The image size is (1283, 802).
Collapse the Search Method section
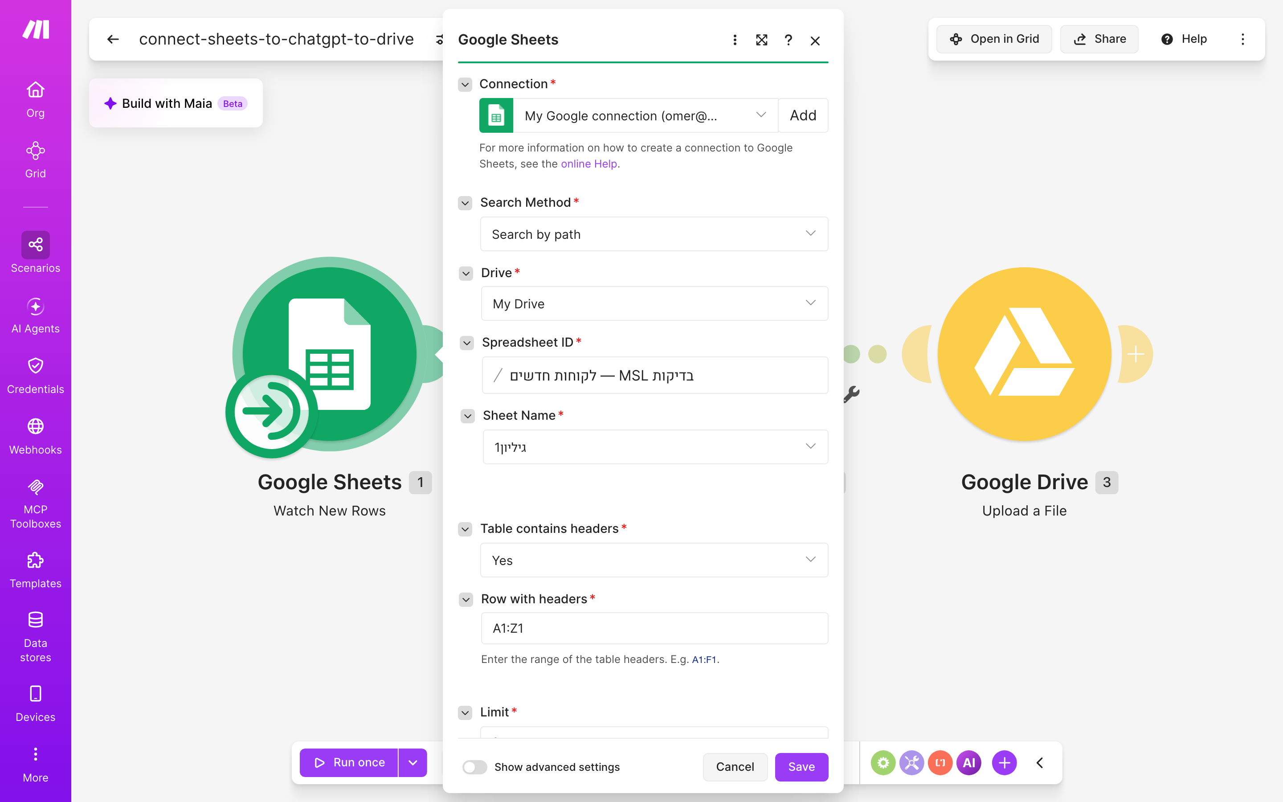click(x=465, y=203)
